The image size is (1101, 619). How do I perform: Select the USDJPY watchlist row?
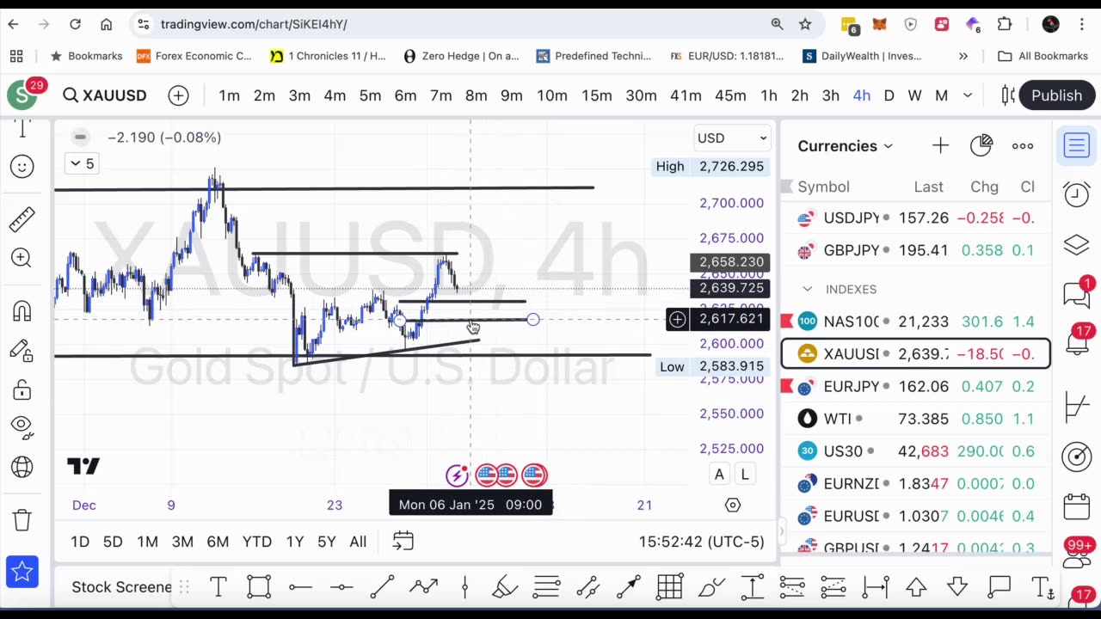tap(915, 218)
